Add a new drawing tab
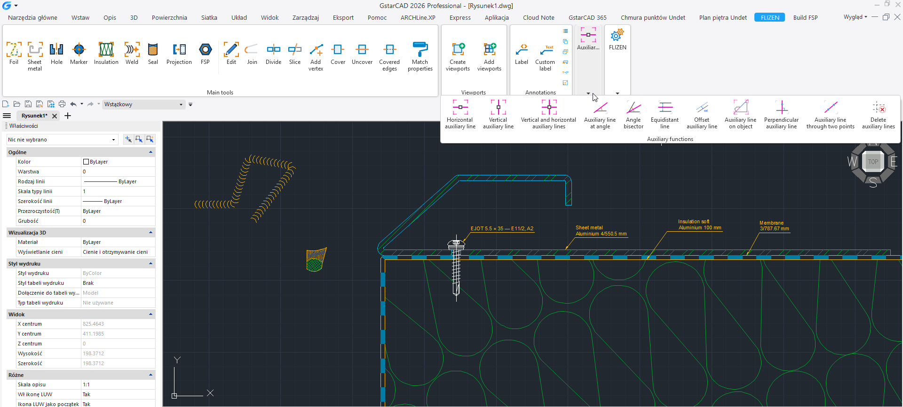Screen dimensions: 903x407 [x=68, y=116]
